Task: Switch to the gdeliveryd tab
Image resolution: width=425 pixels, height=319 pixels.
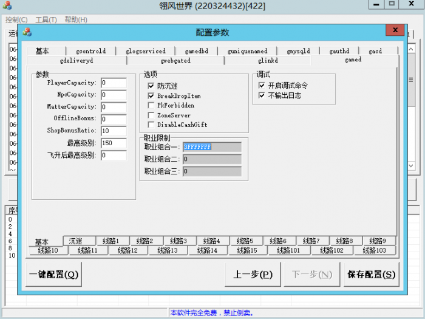Action: coord(76,61)
